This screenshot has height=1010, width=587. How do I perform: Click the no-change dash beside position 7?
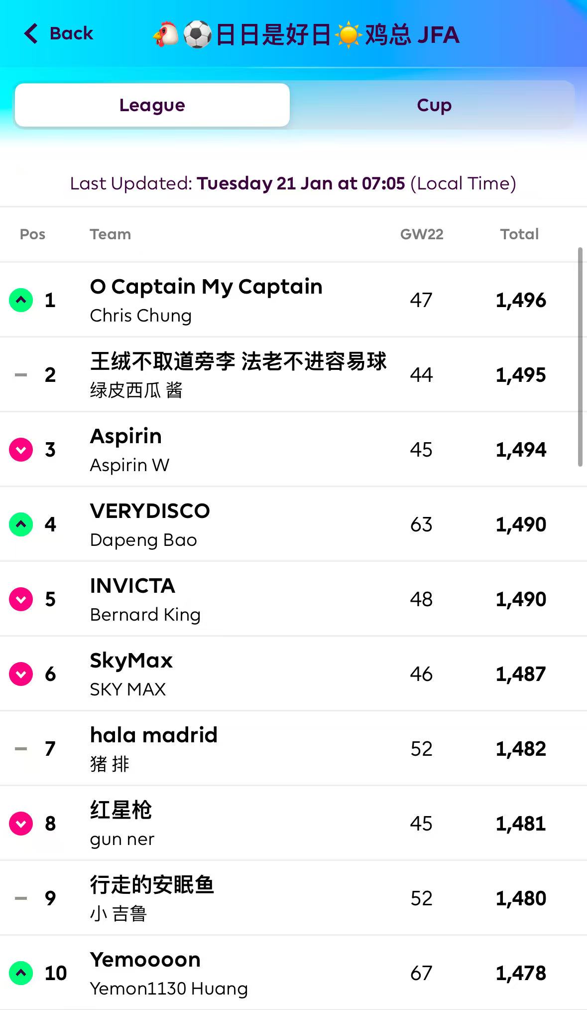(x=21, y=749)
